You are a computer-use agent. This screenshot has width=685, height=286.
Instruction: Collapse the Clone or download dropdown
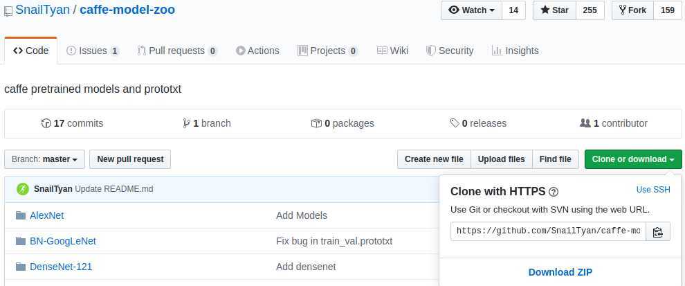(633, 159)
